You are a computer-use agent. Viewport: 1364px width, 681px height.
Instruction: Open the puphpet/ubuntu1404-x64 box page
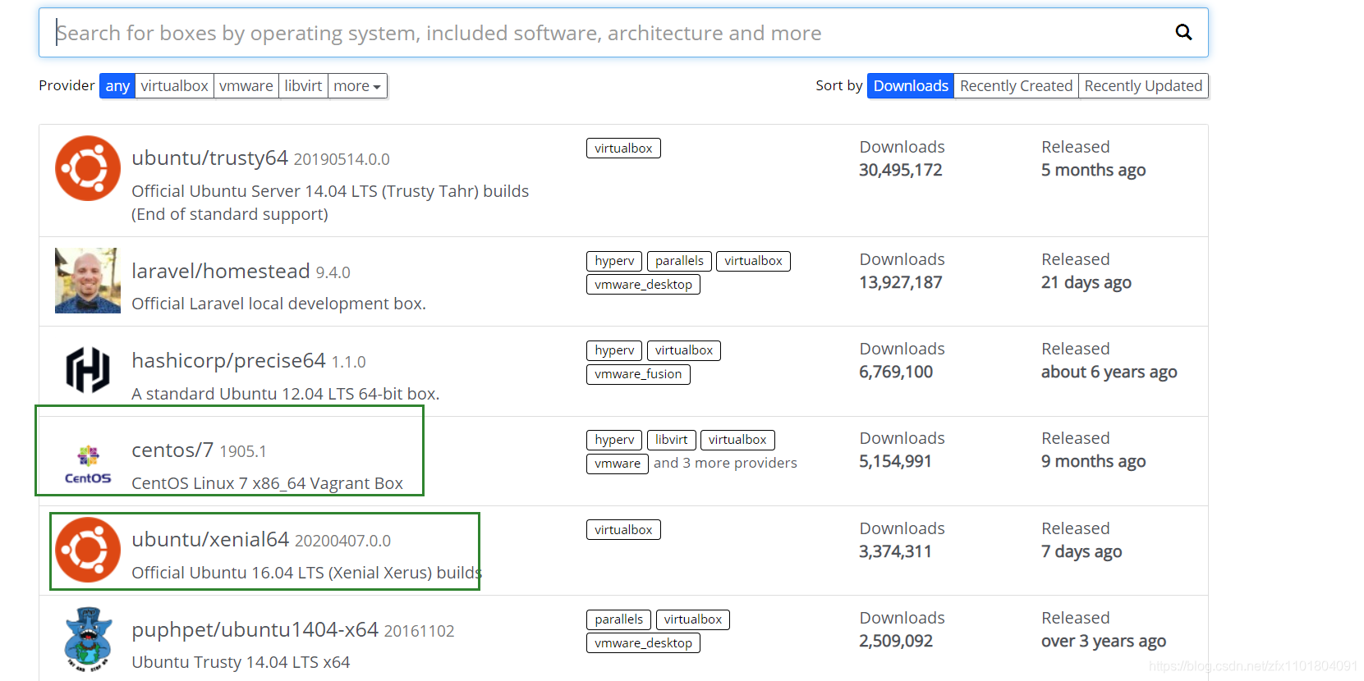[x=255, y=629]
